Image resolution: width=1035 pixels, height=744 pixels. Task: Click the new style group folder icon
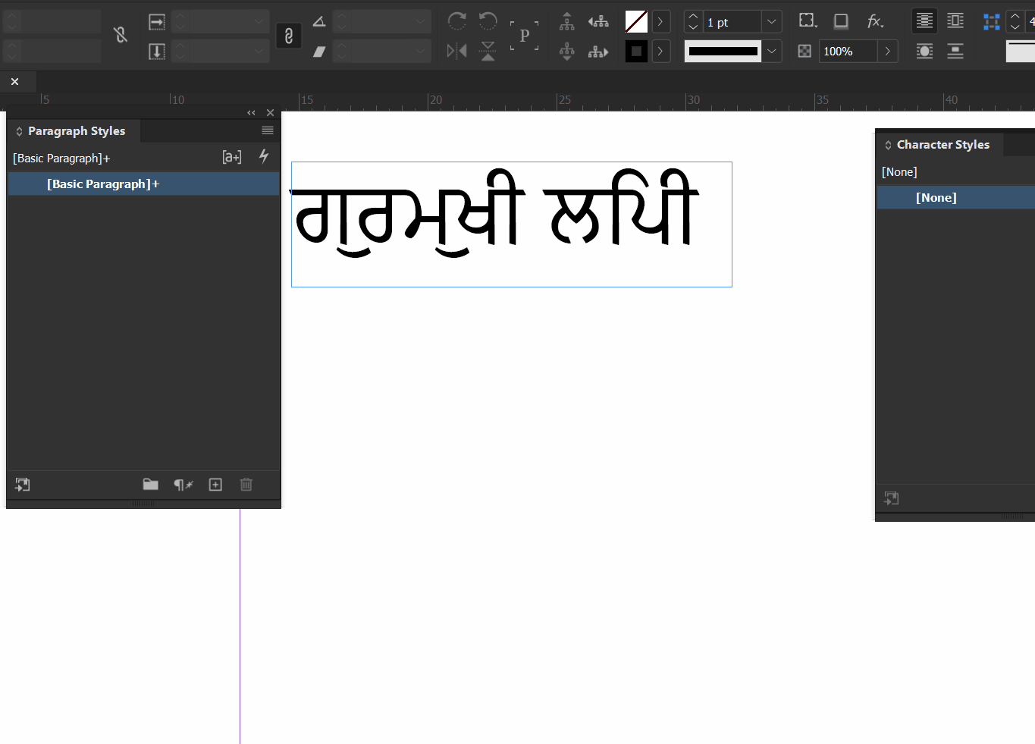point(150,485)
